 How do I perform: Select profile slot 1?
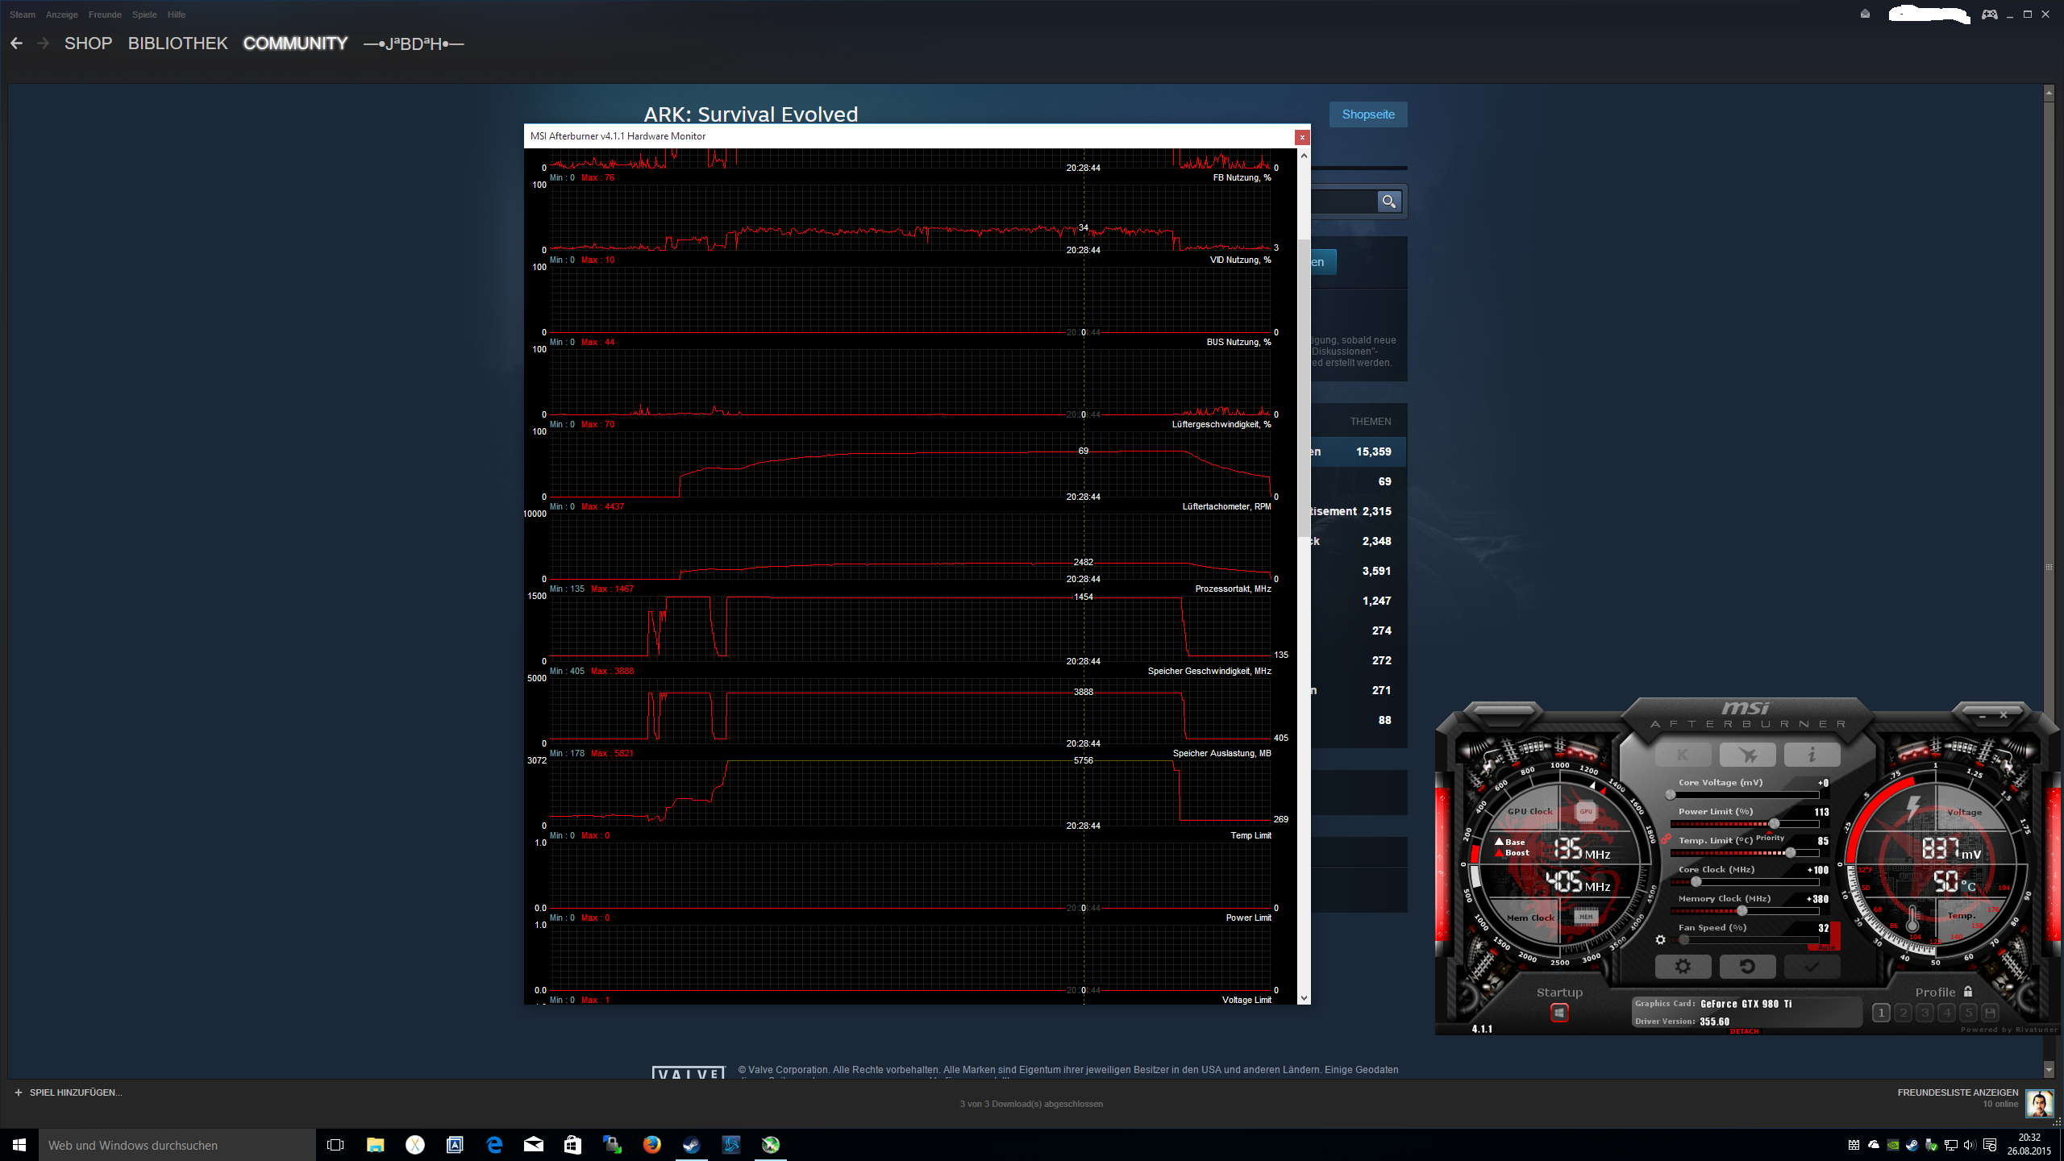click(1881, 1013)
